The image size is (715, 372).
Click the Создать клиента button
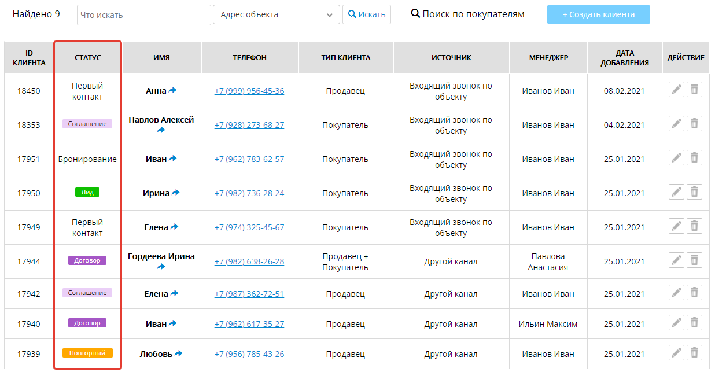[598, 15]
